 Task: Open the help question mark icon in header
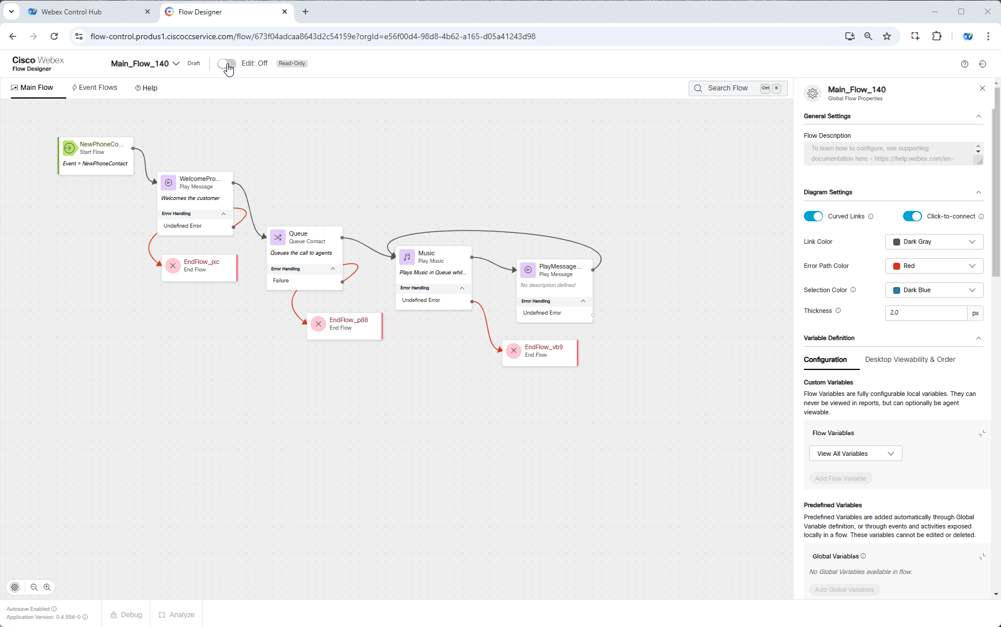tap(965, 64)
